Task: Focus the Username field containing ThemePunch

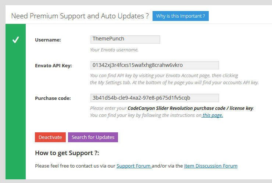Action: coord(125,39)
